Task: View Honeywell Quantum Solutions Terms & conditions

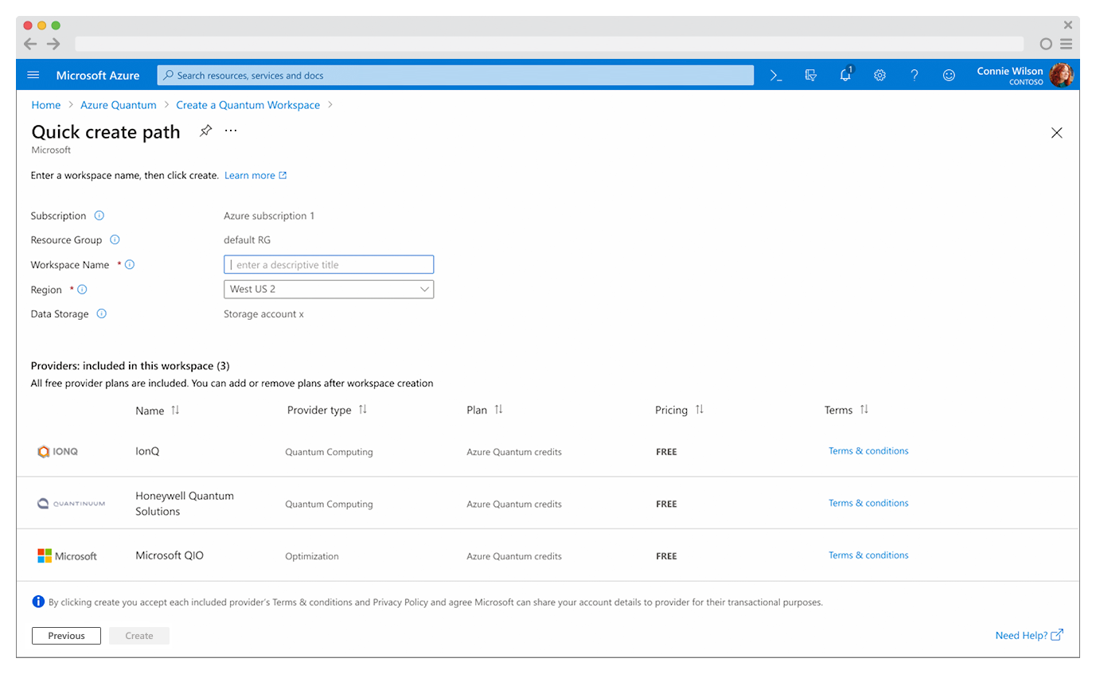Action: tap(868, 503)
